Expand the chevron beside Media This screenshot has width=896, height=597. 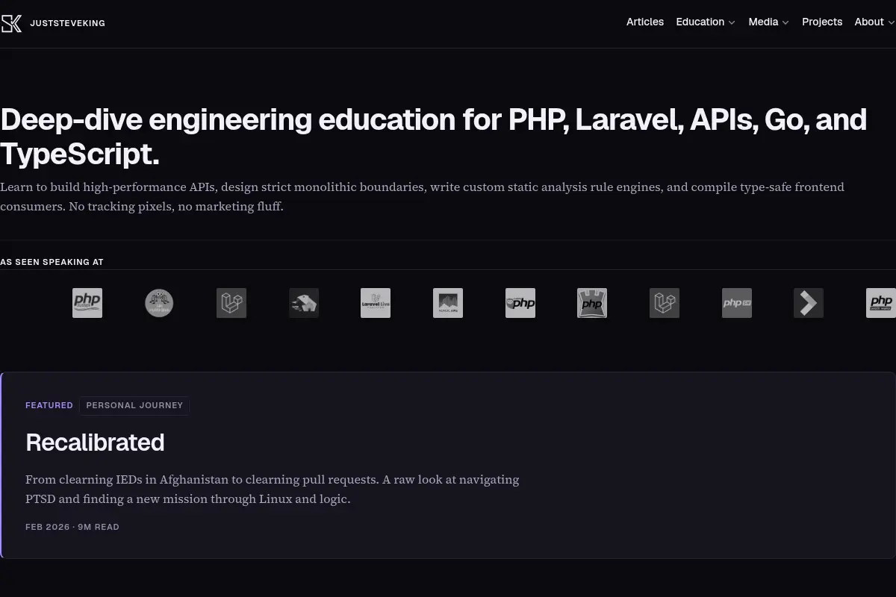[785, 23]
